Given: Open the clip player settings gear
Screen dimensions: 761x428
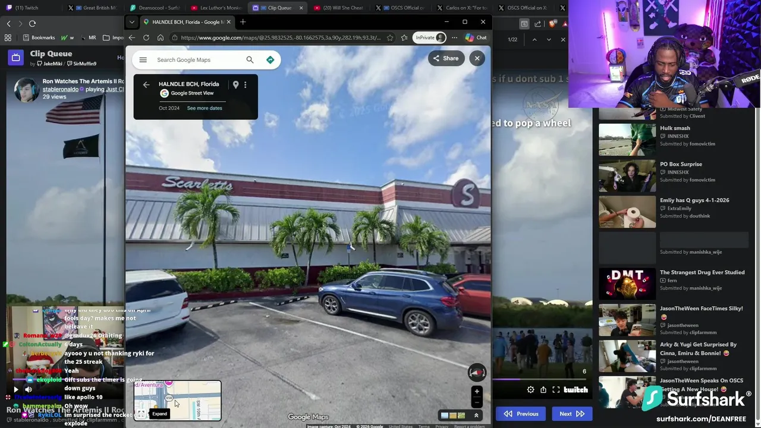Looking at the screenshot, I should click(530, 390).
